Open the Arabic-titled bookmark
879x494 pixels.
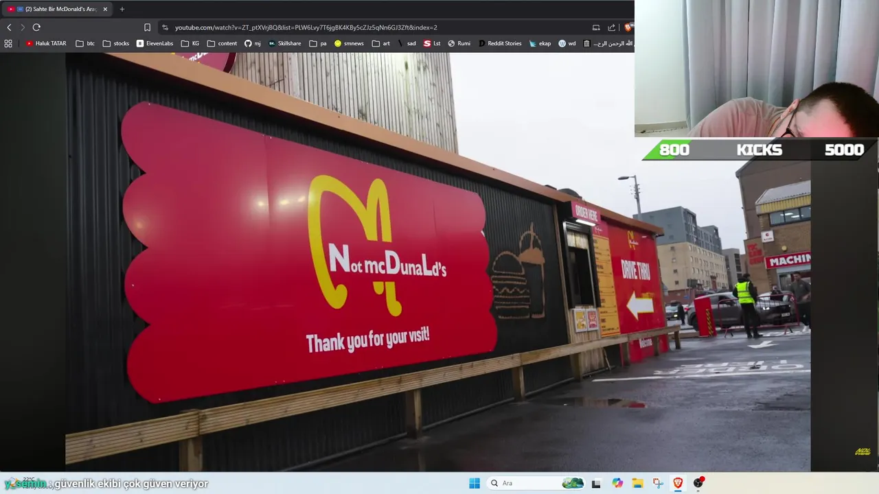(x=608, y=43)
